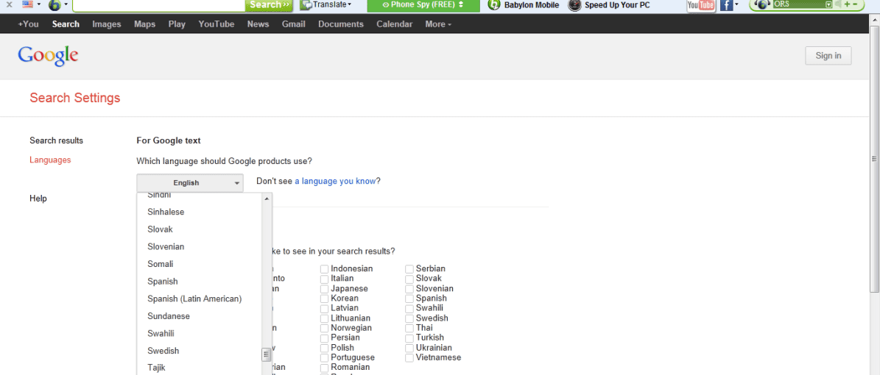The height and width of the screenshot is (375, 880).
Task: Mute the radio with the speaker icon
Action: click(x=838, y=4)
